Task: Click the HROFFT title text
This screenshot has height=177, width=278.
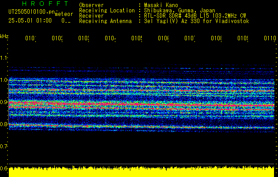Action: click(45, 4)
